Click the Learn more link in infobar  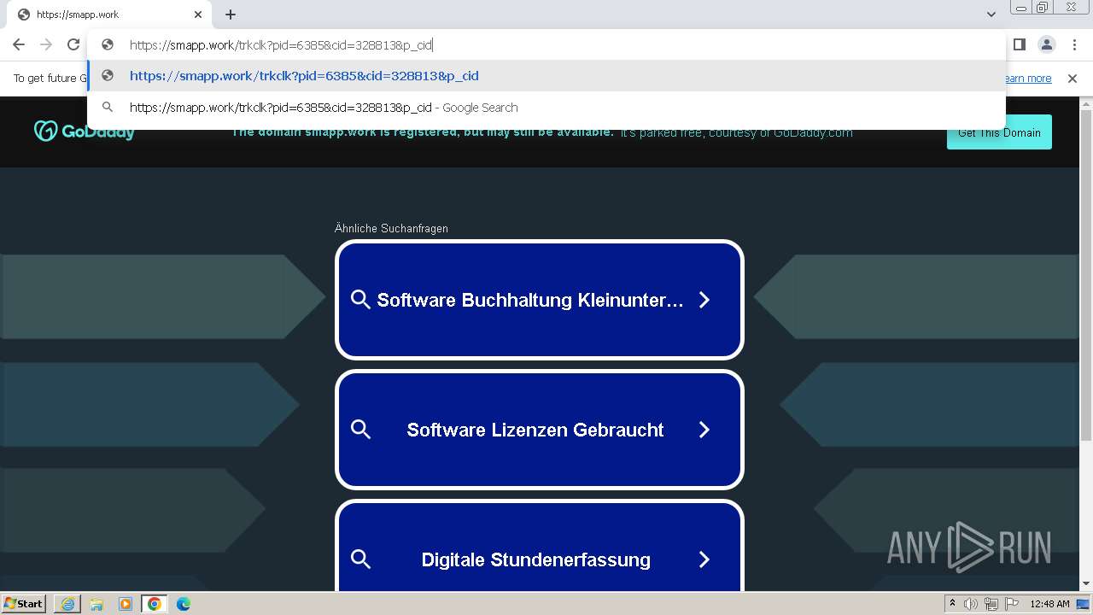pos(1027,79)
